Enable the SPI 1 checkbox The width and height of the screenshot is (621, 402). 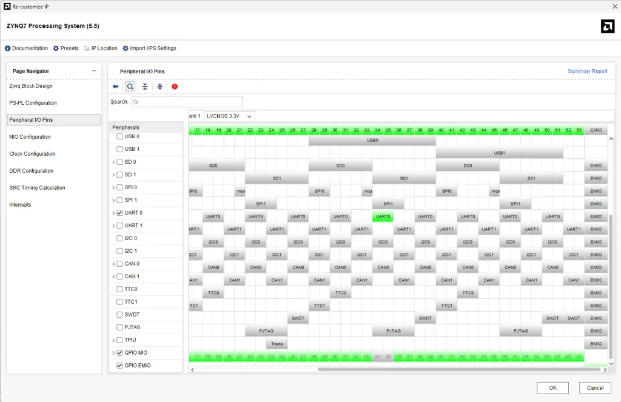point(119,201)
